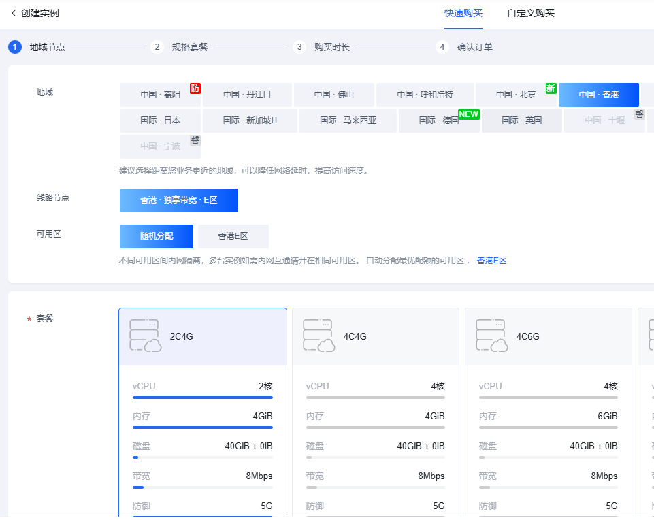The image size is (654, 520).
Task: Click the red 防 badge on 中国·襄阳
Action: point(195,88)
